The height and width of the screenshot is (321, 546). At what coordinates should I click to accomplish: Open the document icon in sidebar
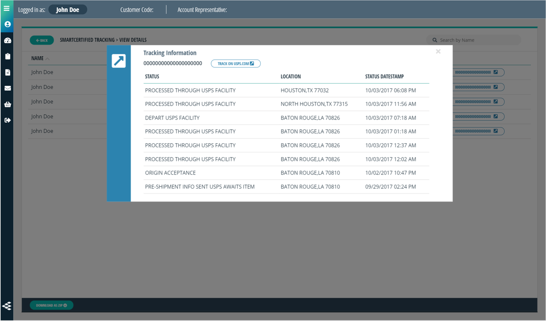tap(8, 72)
